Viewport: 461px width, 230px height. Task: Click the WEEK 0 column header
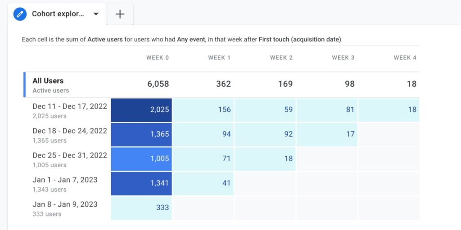pyautogui.click(x=158, y=57)
